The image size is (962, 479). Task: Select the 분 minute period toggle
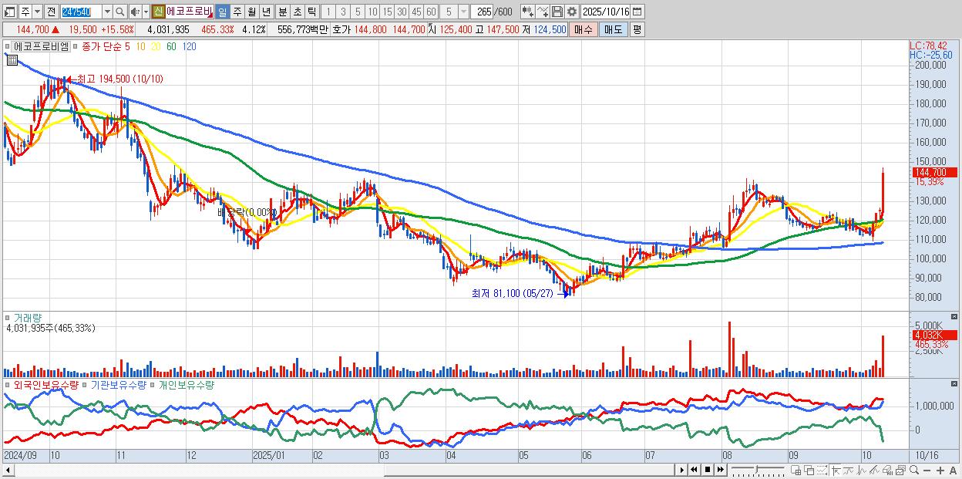(x=282, y=12)
